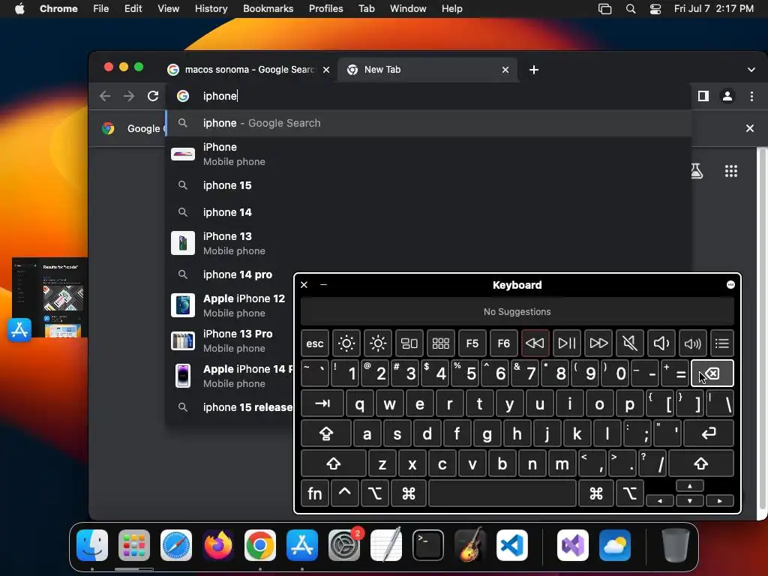Viewport: 768px width, 576px height.
Task: Toggle the right shift key
Action: [x=701, y=463]
